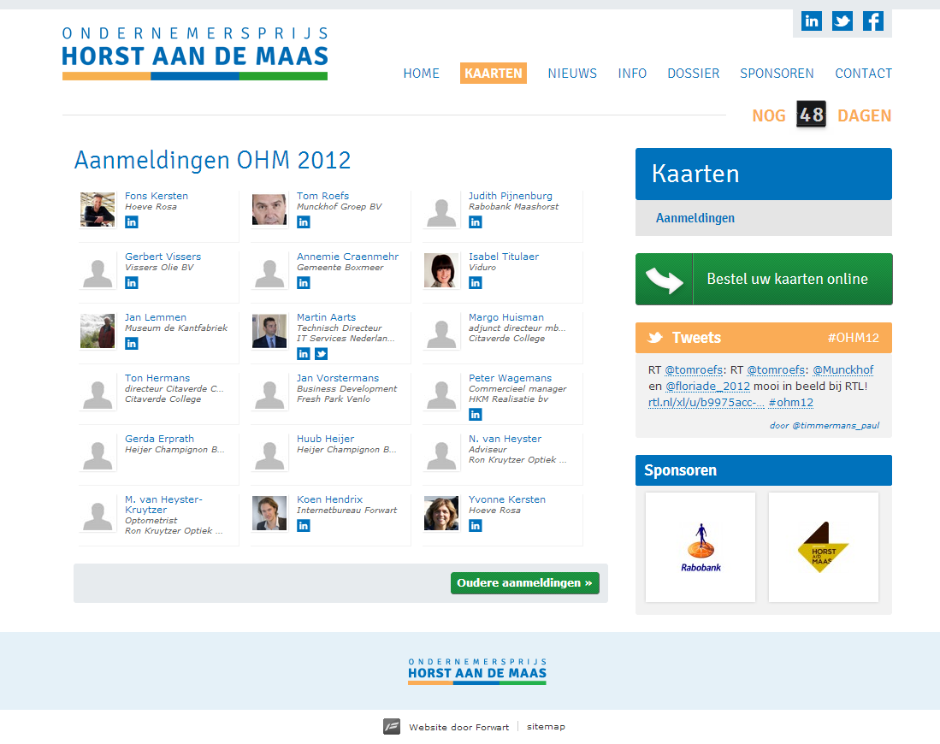Click the Oudere aanmeldingen button
Image resolution: width=940 pixels, height=744 pixels.
click(x=524, y=583)
